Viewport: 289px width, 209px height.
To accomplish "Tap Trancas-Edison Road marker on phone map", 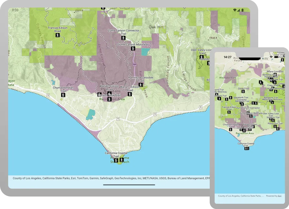I will tap(229, 112).
